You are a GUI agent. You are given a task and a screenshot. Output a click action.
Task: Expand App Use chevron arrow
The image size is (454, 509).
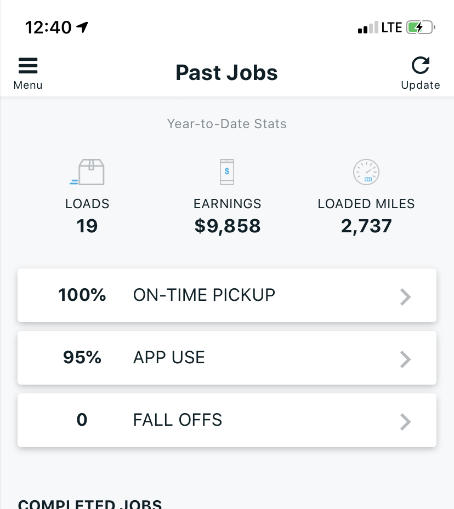(405, 359)
